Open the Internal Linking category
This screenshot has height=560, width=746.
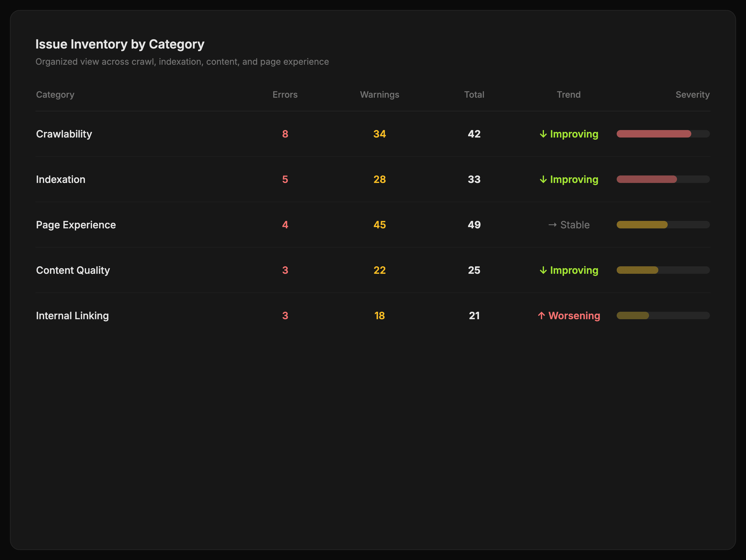point(72,315)
